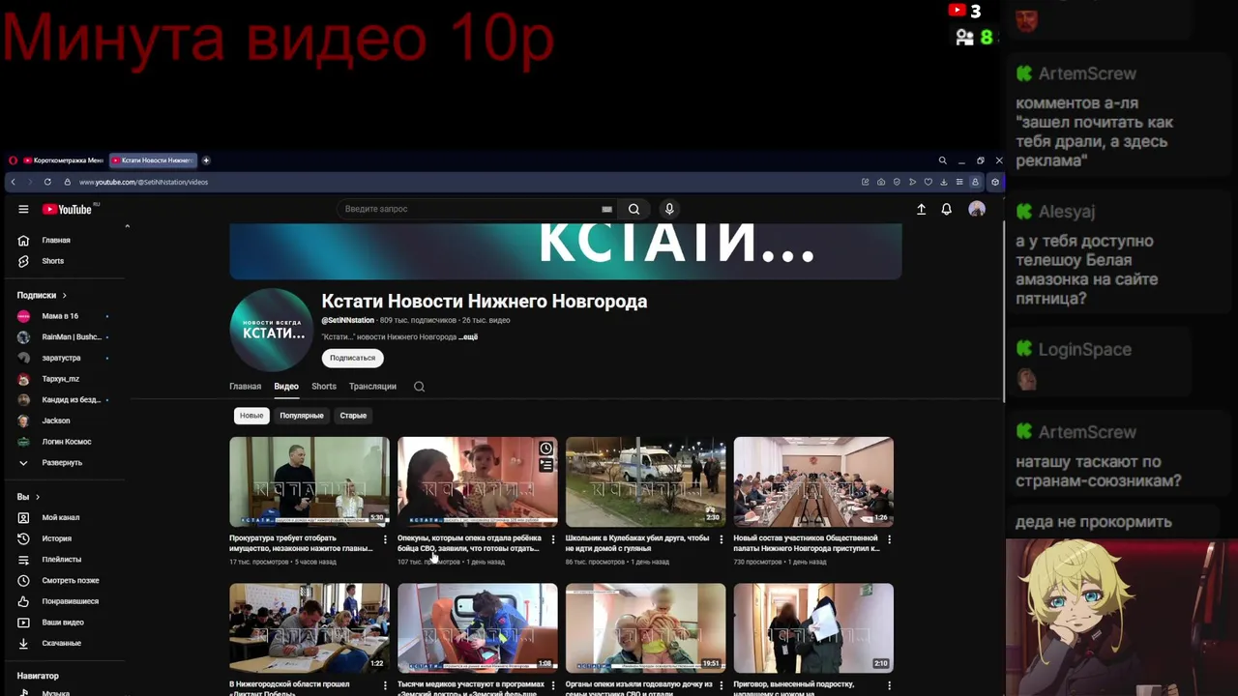
Task: Switch to Короткометражка browser tab
Action: click(x=63, y=160)
